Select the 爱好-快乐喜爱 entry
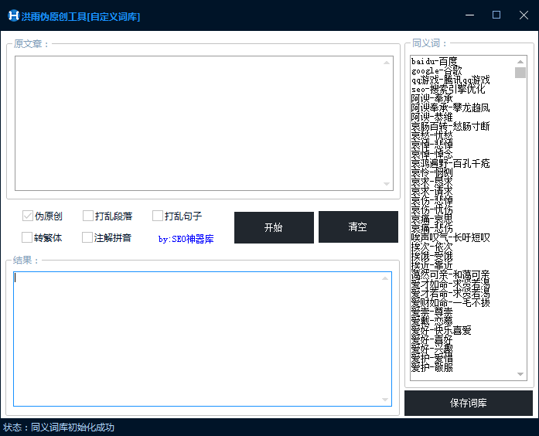The width and height of the screenshot is (539, 436). coord(441,331)
